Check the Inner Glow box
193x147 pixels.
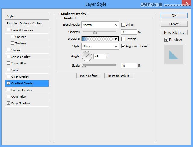(8, 63)
